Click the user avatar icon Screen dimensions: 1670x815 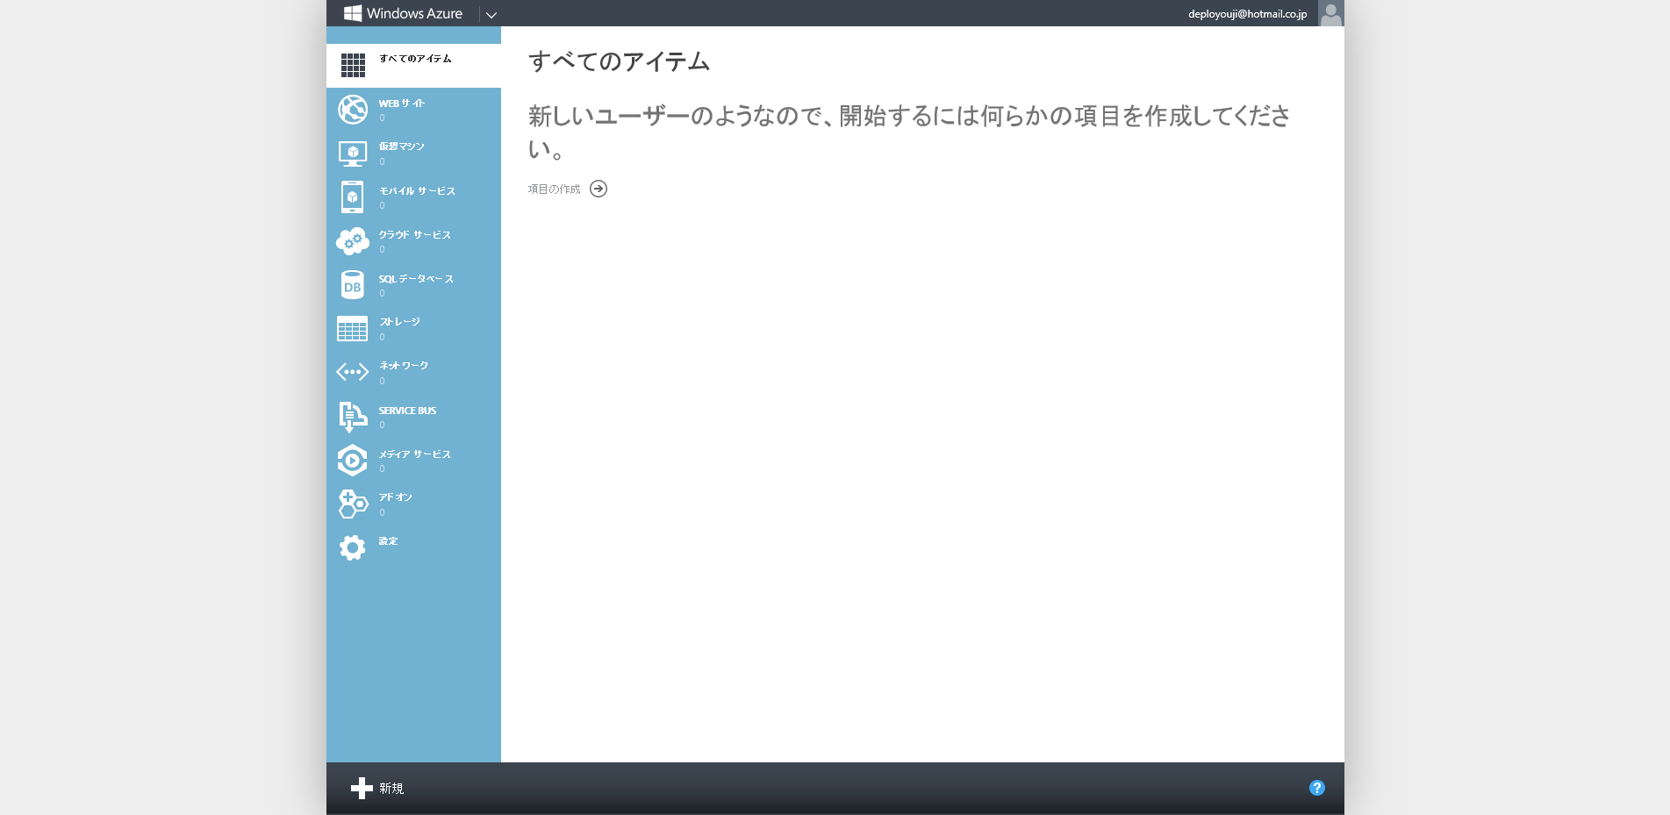(1331, 13)
